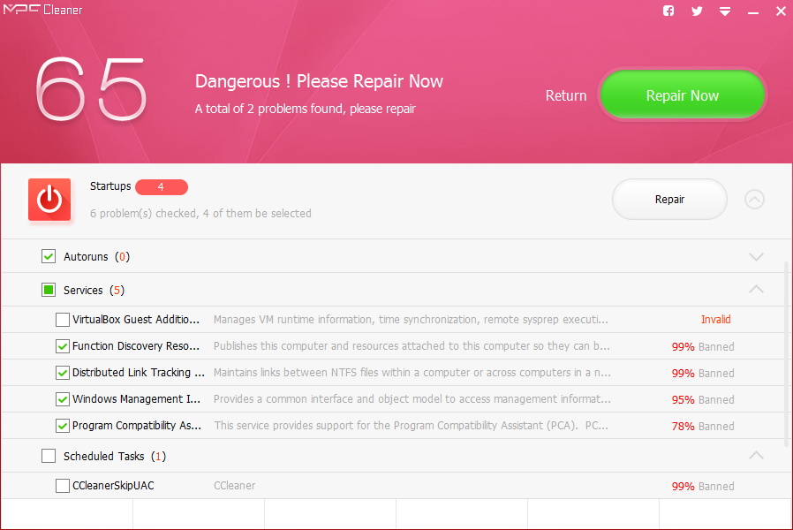The image size is (793, 530).
Task: Select the Program Compatibility As... service name
Action: (x=137, y=426)
